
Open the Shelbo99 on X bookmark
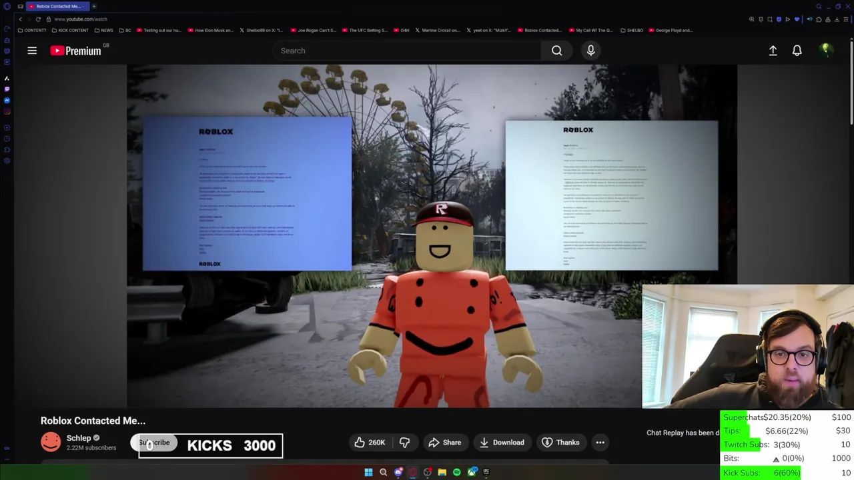pyautogui.click(x=262, y=30)
